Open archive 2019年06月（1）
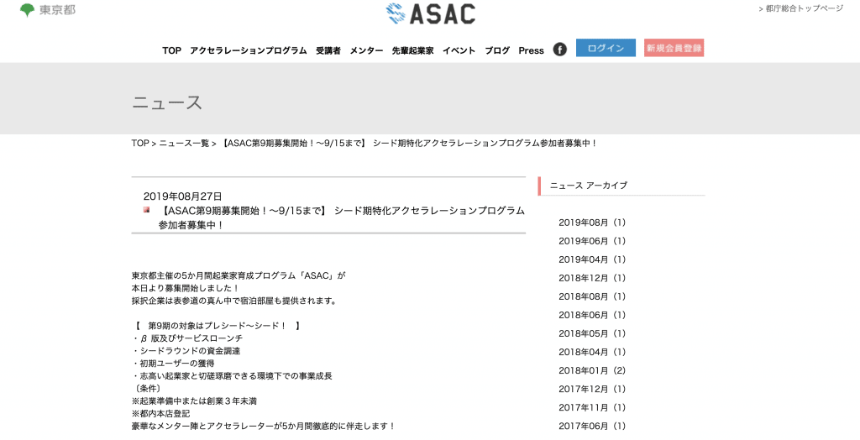 (x=592, y=241)
